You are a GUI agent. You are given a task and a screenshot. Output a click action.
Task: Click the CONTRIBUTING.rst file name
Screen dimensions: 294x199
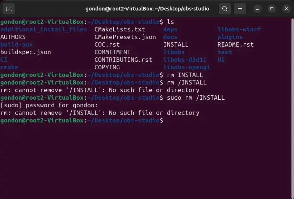click(123, 60)
